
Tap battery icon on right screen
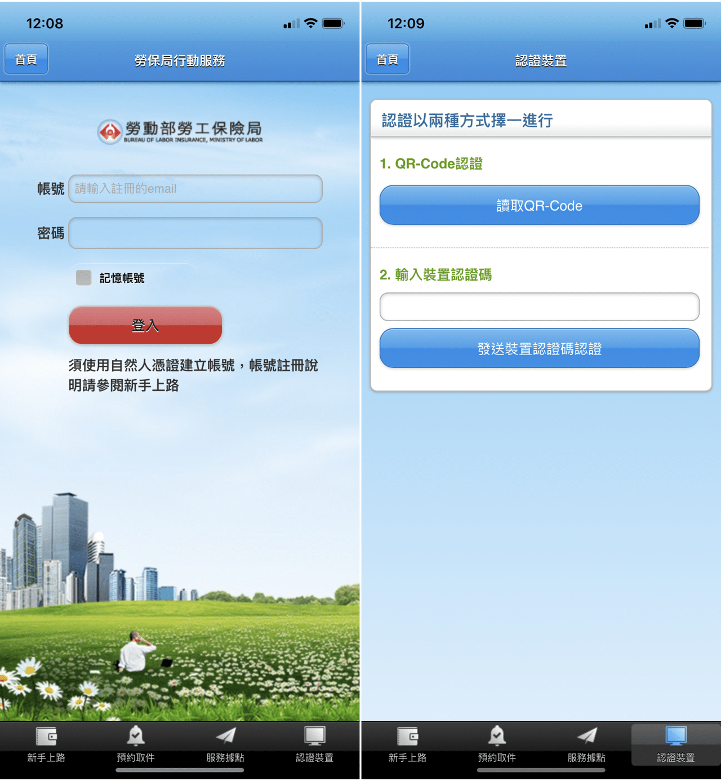(x=694, y=23)
